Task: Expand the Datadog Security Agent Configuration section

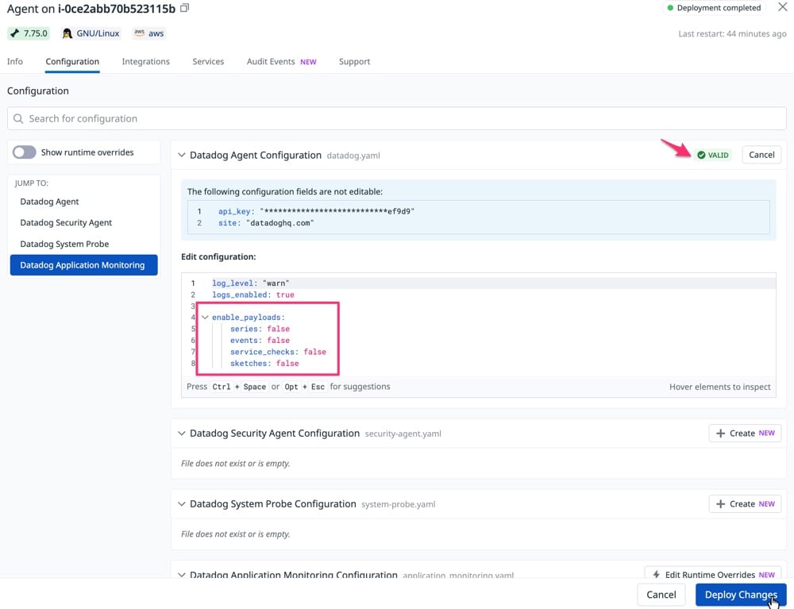Action: tap(182, 434)
